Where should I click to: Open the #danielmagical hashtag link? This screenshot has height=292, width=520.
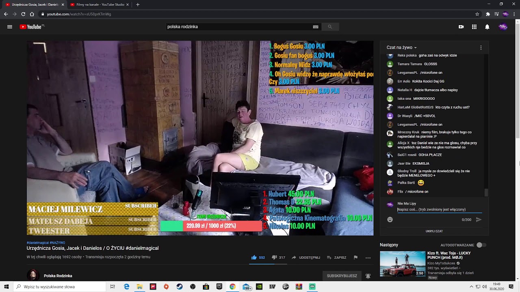(x=38, y=243)
